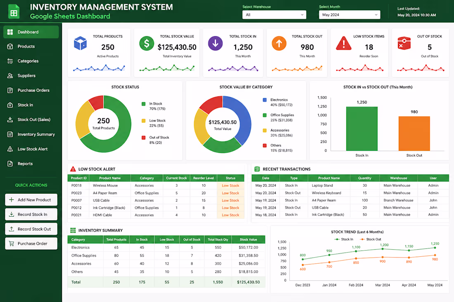
Task: Click the green In Stock legend swatch
Action: tap(144, 104)
